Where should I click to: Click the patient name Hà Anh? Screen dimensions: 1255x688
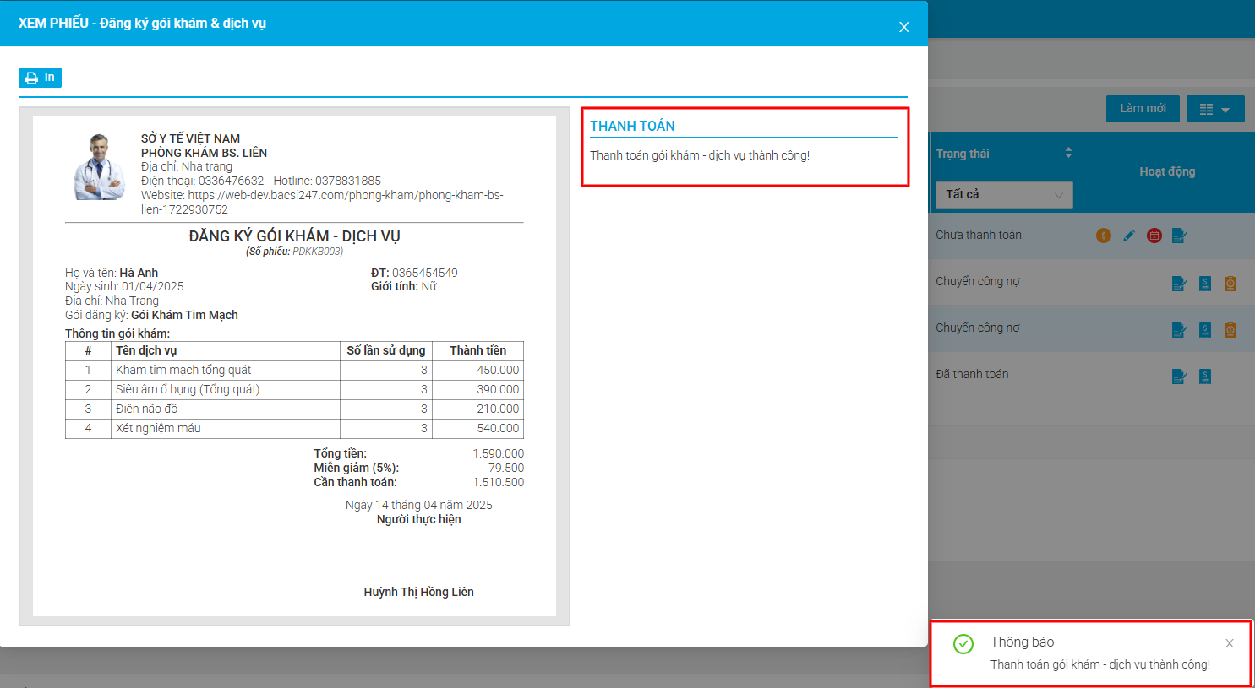click(139, 273)
